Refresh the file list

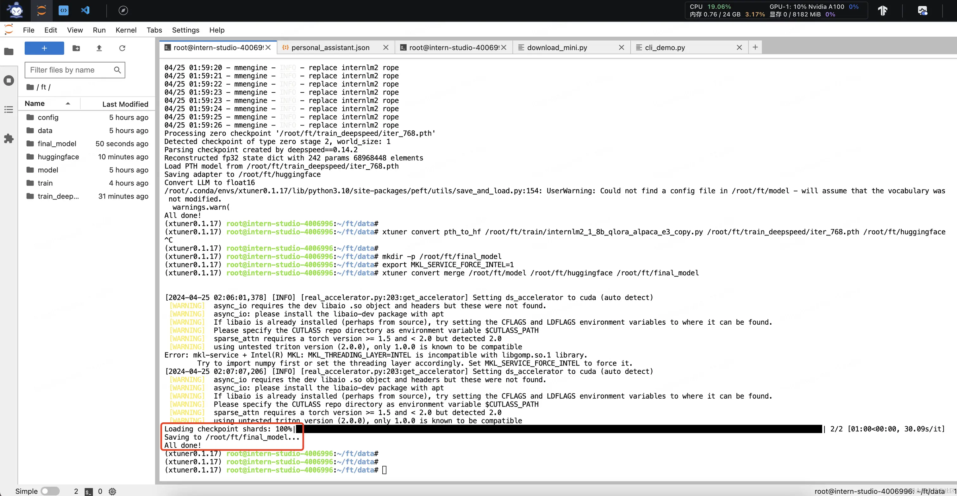coord(122,48)
